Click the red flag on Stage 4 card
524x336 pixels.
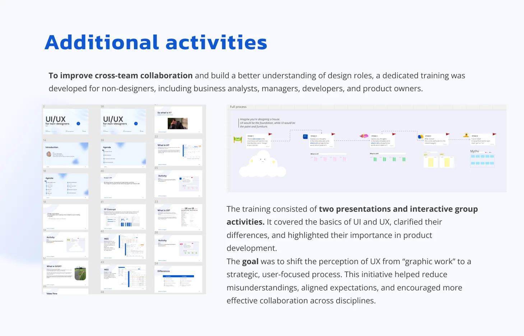[x=448, y=134]
